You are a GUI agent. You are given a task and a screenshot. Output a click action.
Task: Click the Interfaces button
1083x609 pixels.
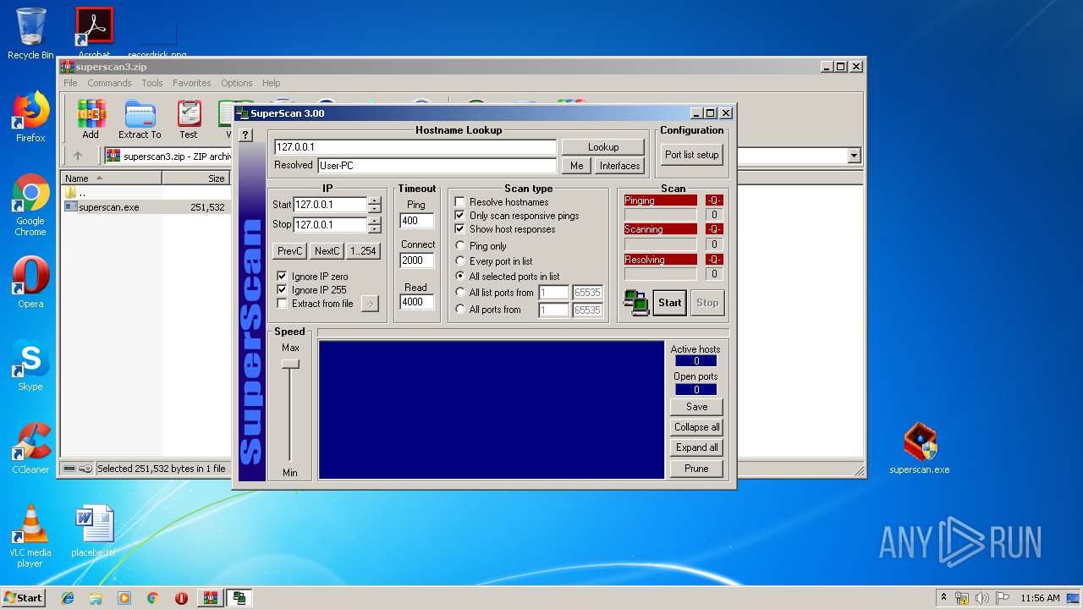pyautogui.click(x=620, y=166)
